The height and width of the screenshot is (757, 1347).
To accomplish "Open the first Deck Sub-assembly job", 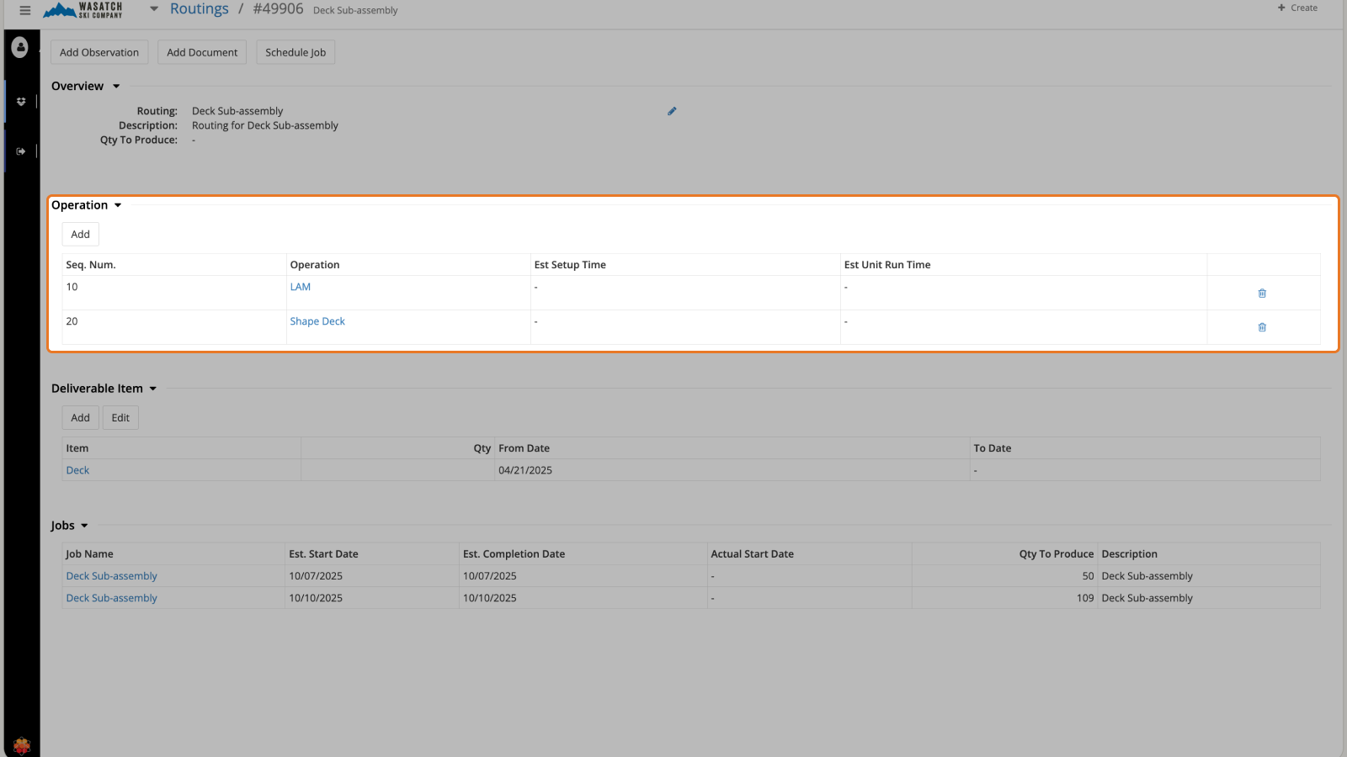I will tap(111, 575).
